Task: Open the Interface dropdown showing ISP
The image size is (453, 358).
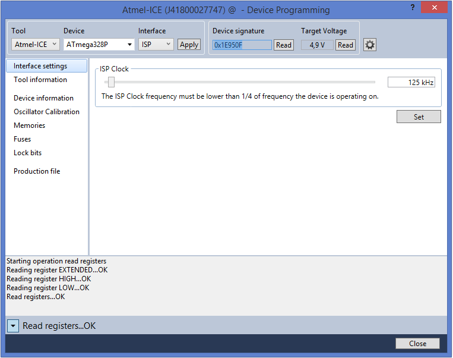Action: pos(156,45)
